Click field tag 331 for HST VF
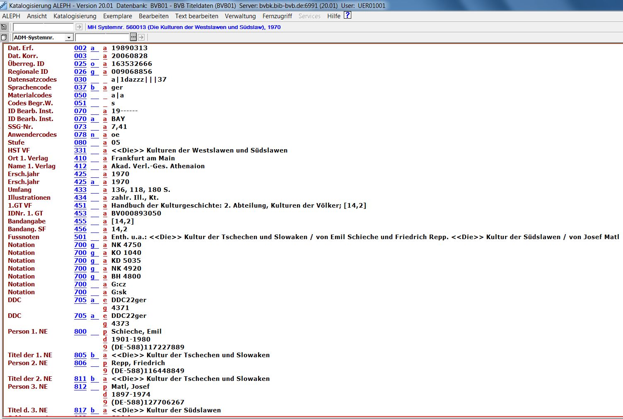This screenshot has height=419, width=623. coord(80,150)
